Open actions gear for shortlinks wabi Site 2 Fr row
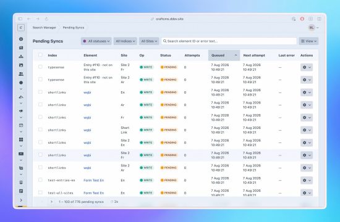The height and width of the screenshot is (222, 340). coord(307,155)
